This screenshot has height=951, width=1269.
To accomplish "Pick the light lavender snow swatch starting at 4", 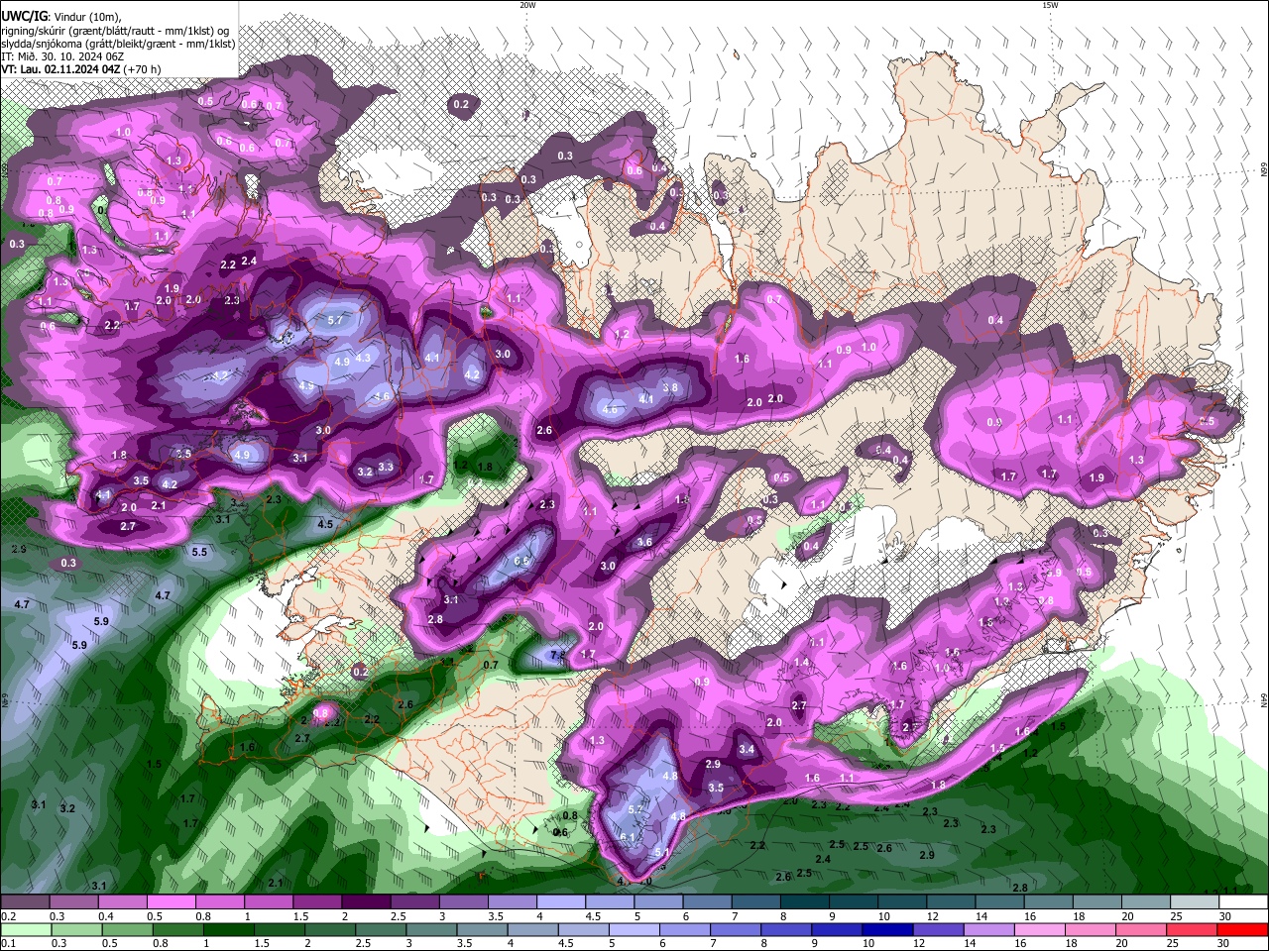I will [x=560, y=902].
